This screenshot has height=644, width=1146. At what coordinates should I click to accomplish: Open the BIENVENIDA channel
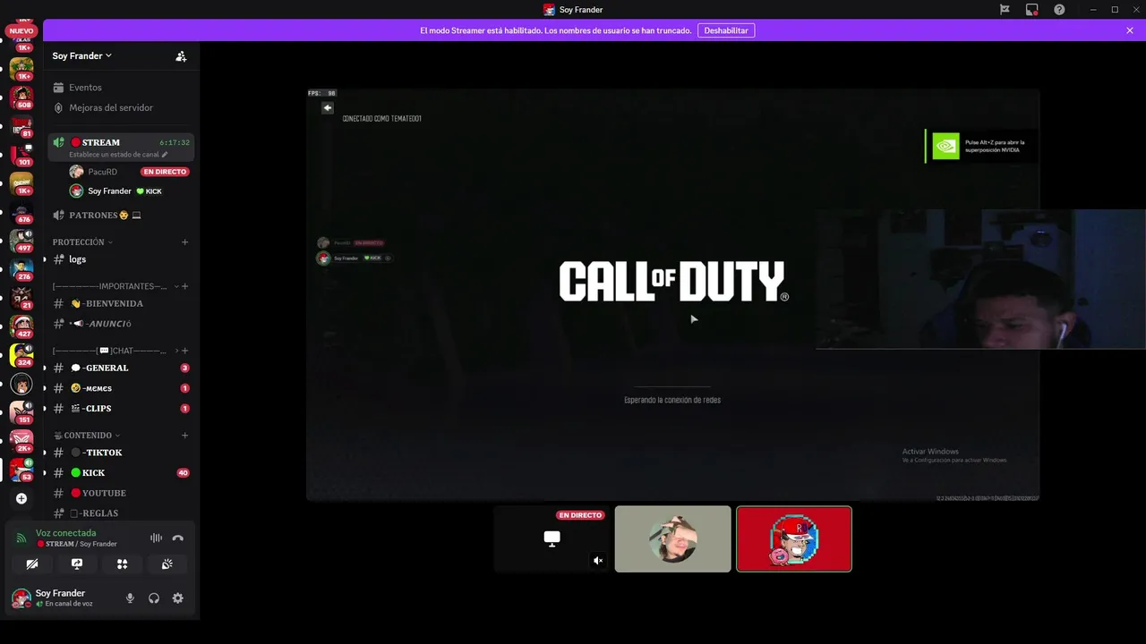pyautogui.click(x=121, y=303)
